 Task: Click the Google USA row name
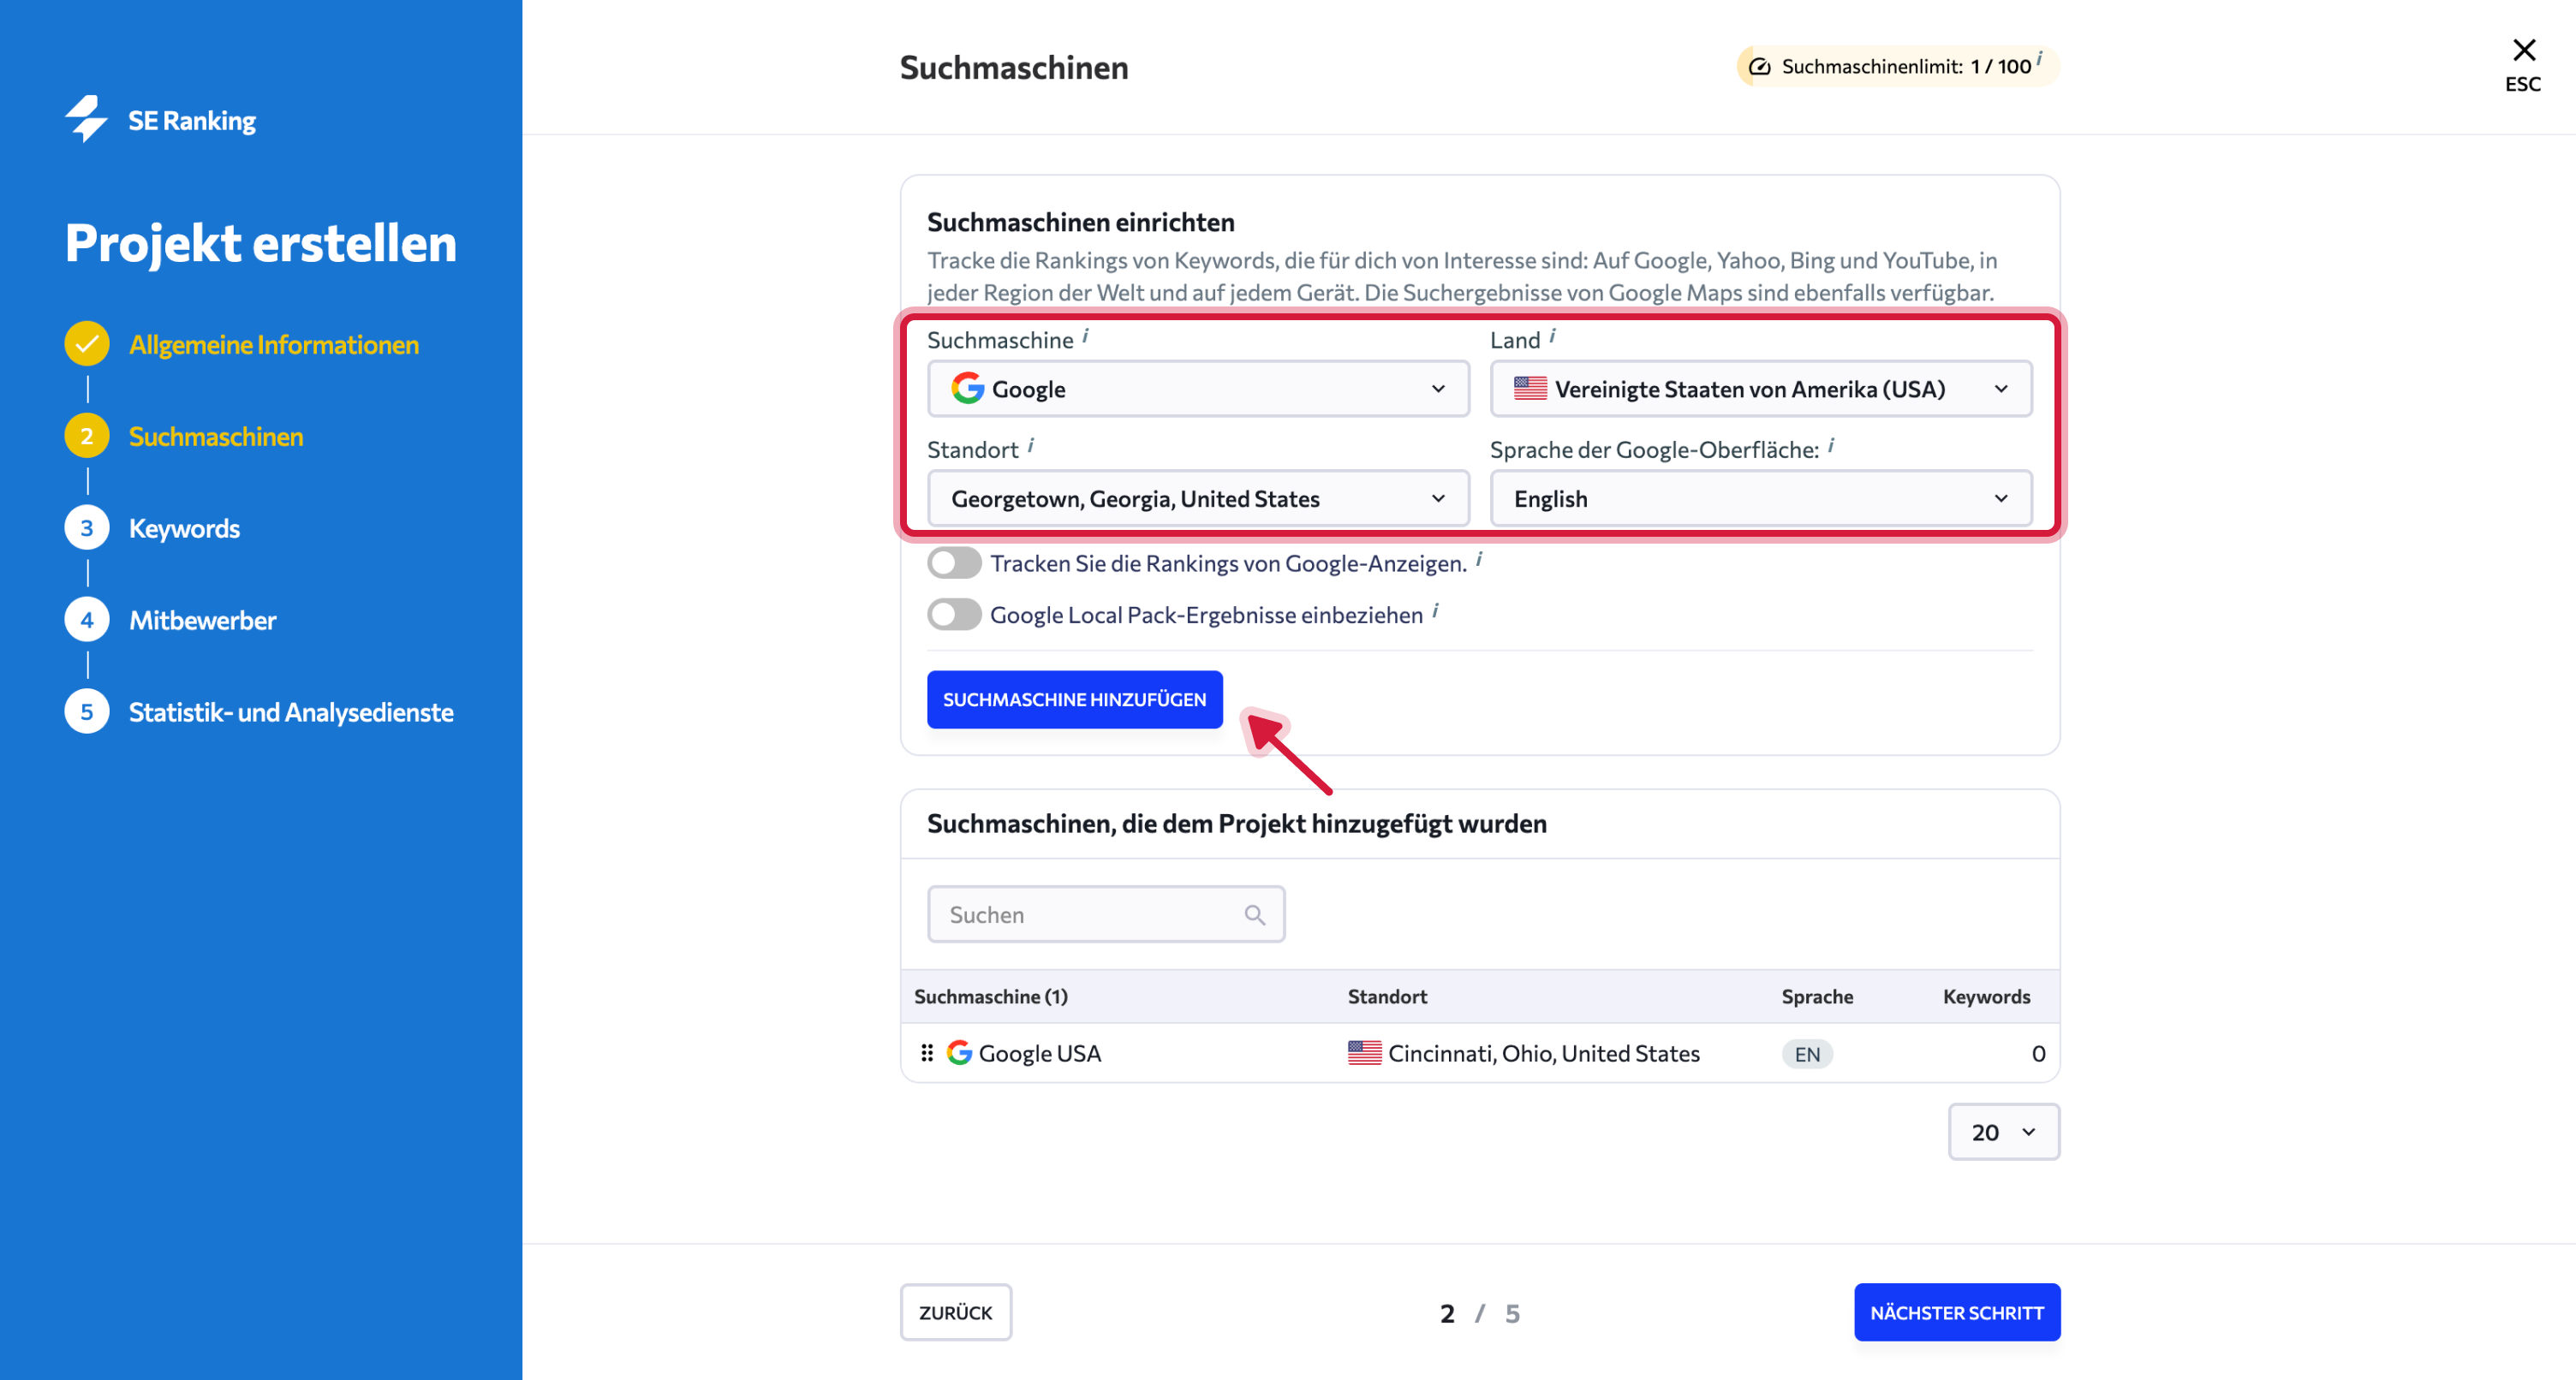click(x=1039, y=1054)
